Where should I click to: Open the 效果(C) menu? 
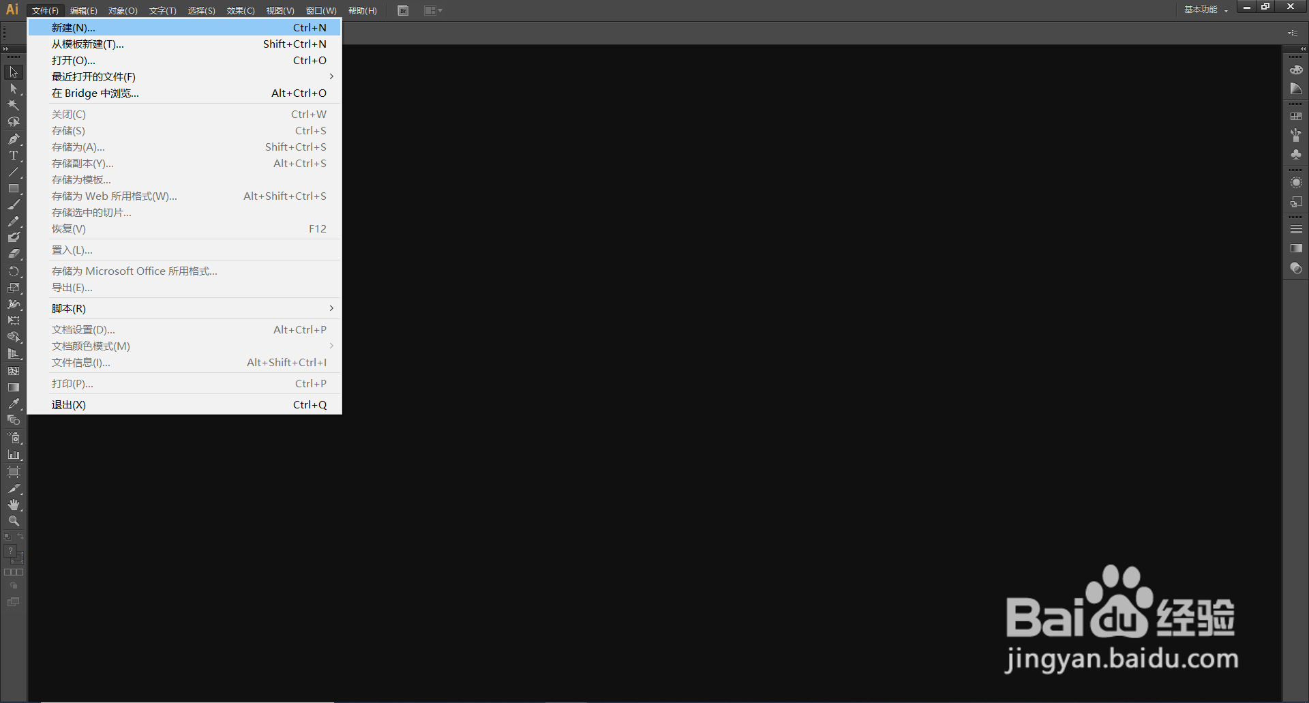pos(241,11)
